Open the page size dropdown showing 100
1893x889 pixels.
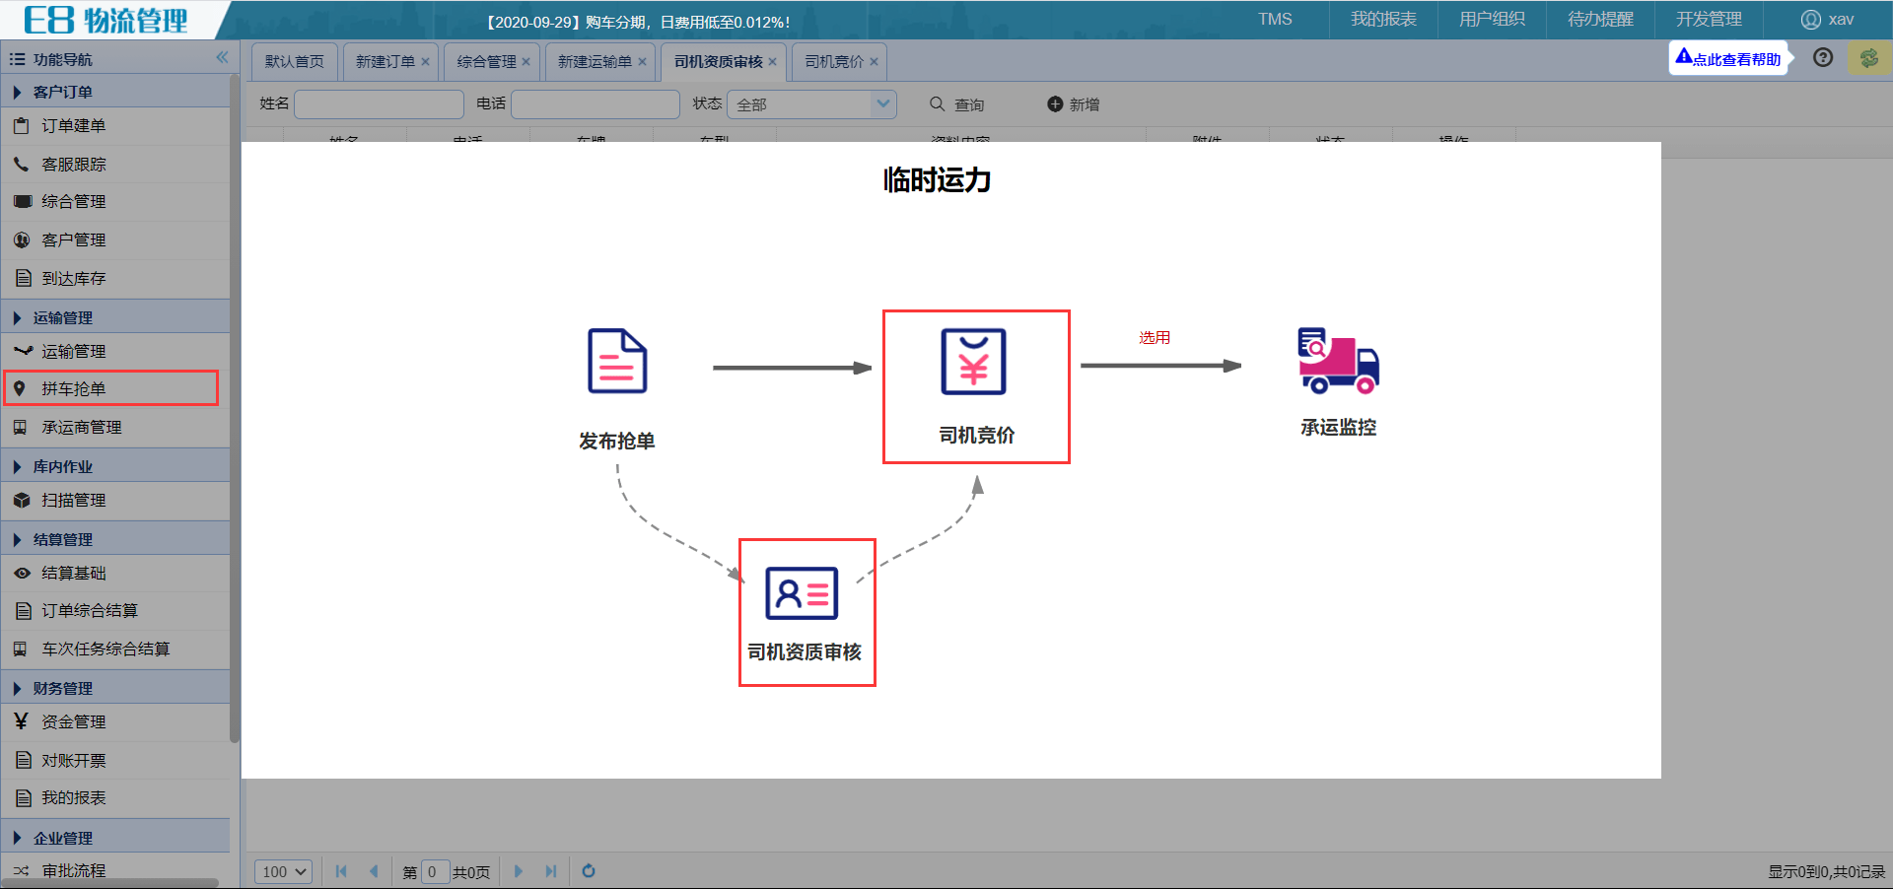(284, 871)
